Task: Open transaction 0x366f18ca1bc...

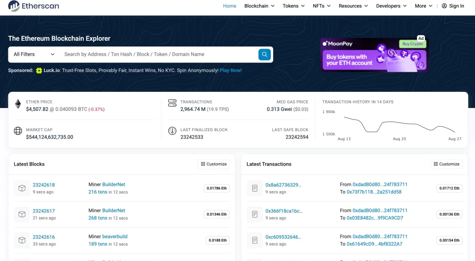Action: [284, 211]
